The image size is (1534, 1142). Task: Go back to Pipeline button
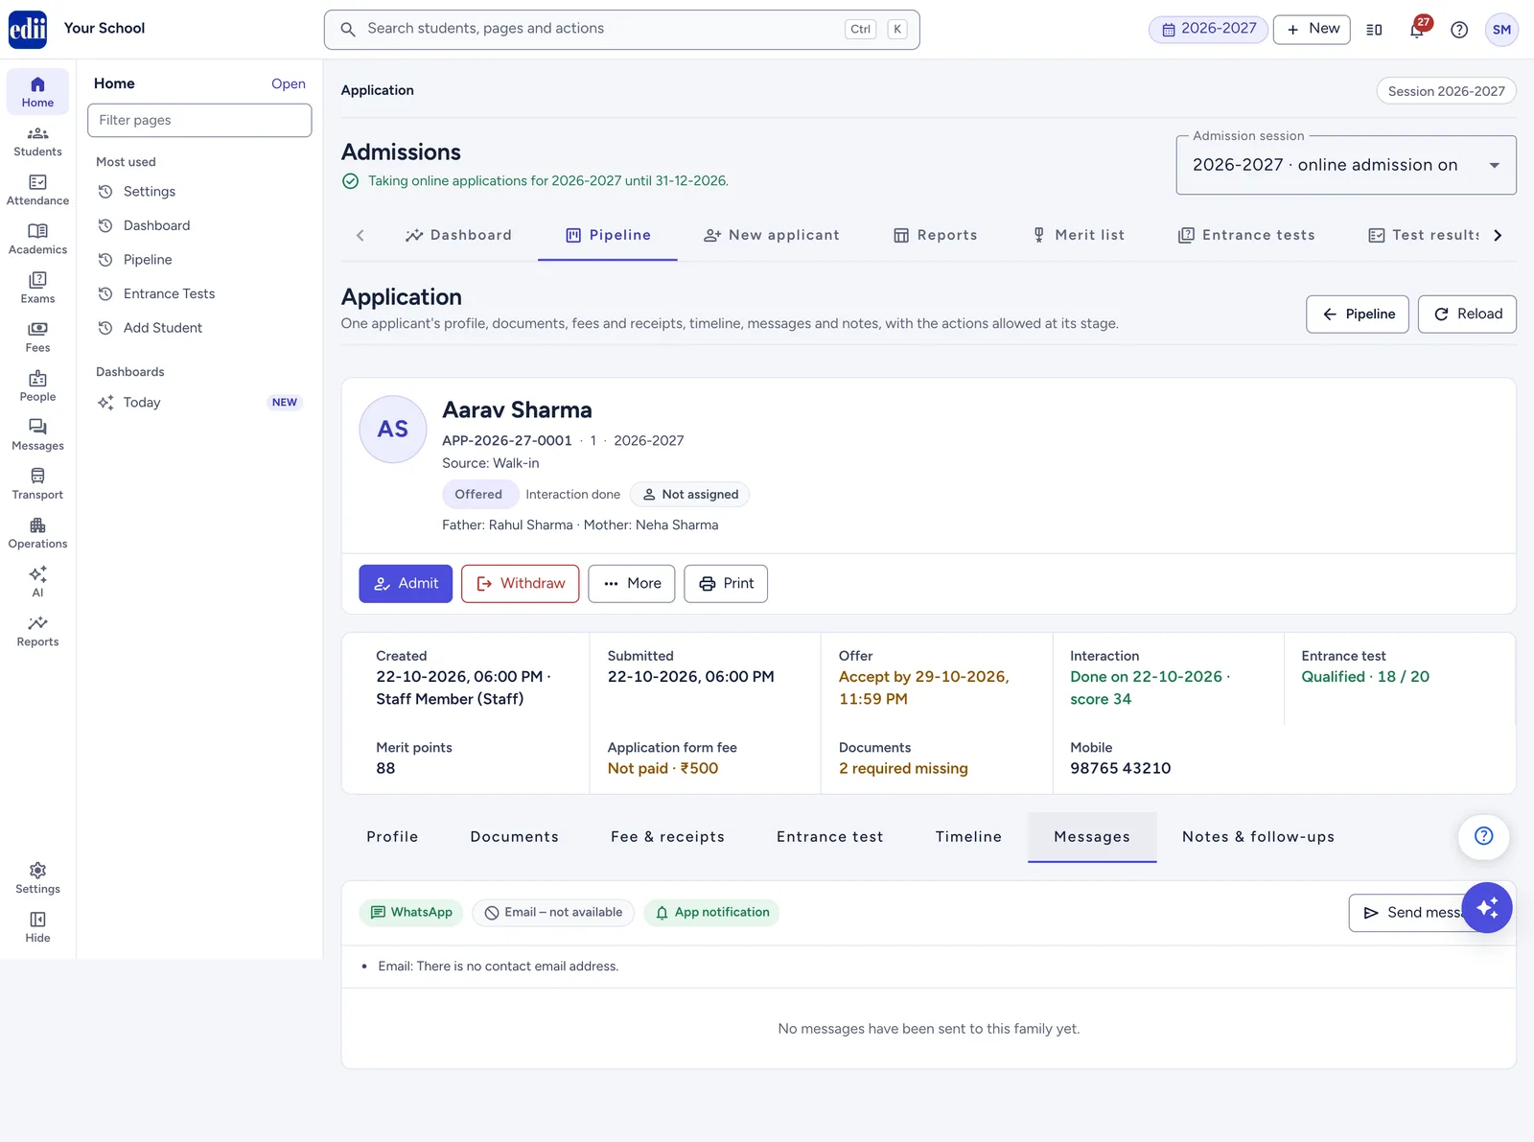tap(1358, 315)
